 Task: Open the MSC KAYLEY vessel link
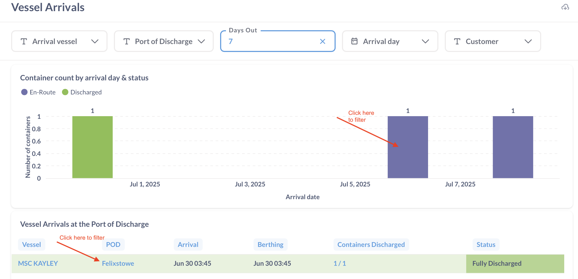tap(38, 263)
